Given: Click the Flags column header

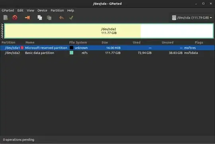Looking at the screenshot, I should (x=199, y=42).
